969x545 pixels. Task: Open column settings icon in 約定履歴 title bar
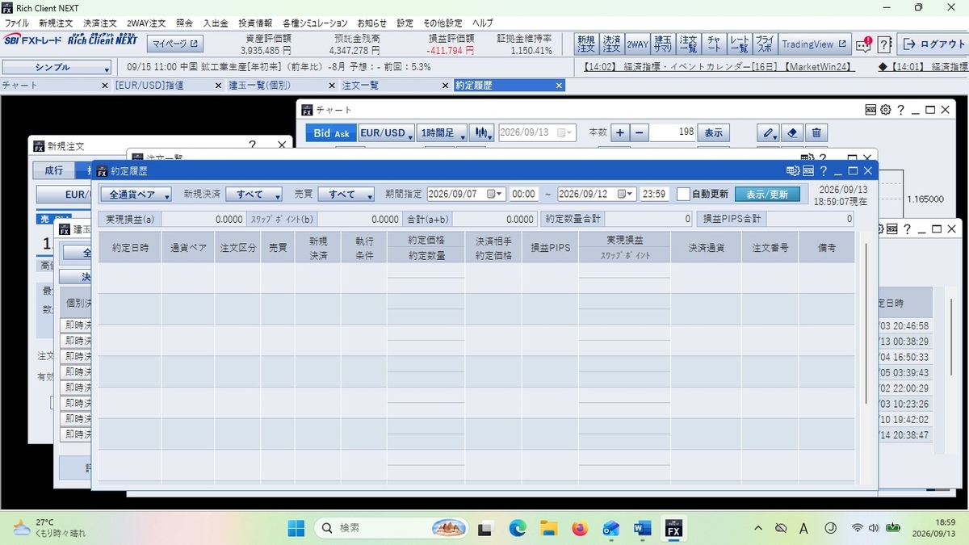793,171
